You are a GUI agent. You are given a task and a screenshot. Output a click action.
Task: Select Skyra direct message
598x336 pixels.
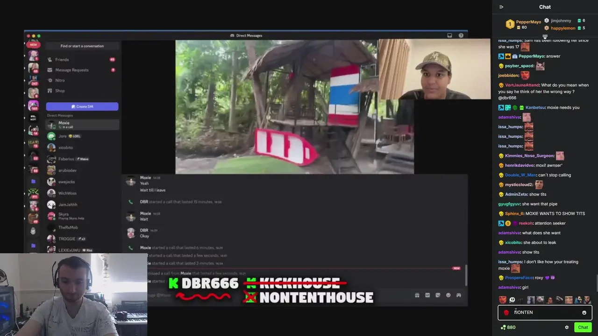tap(82, 216)
